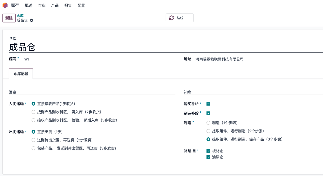Open the 概述 menu
The width and height of the screenshot is (323, 176).
click(29, 5)
